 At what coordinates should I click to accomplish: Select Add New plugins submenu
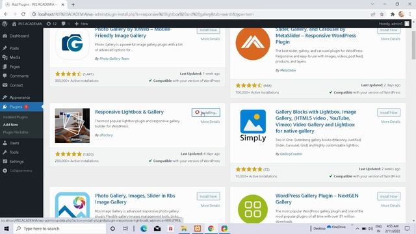coord(10,124)
